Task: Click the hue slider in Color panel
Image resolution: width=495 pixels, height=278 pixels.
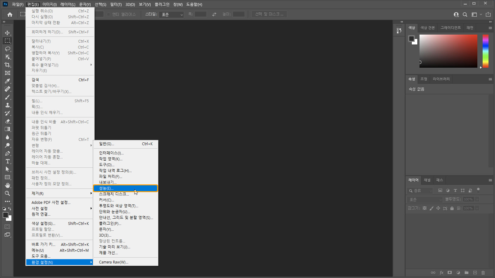Action: tap(485, 51)
